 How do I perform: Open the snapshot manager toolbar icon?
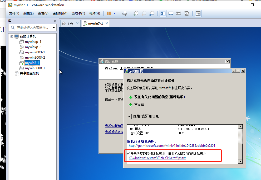[152, 13]
